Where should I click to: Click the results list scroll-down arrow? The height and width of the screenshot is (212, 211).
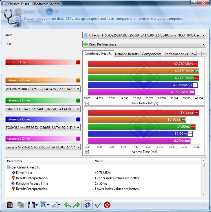click(x=203, y=194)
